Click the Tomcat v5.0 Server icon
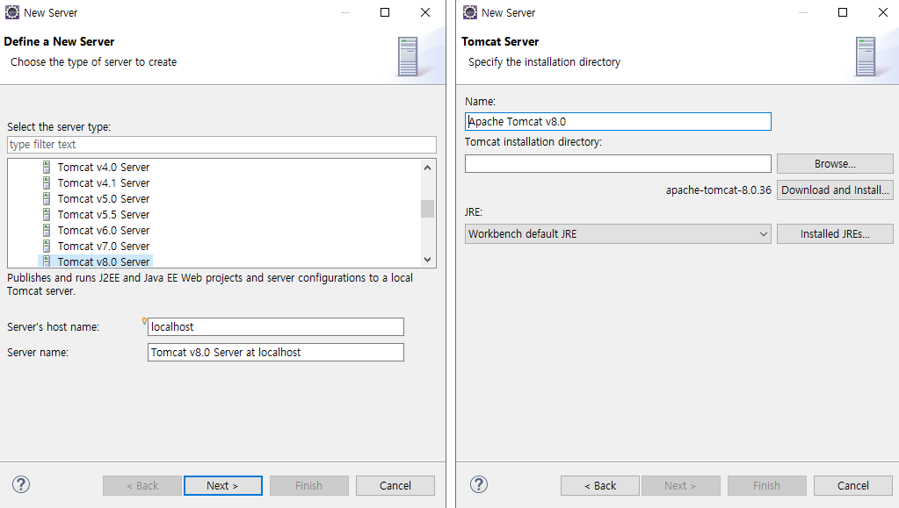 pos(47,199)
